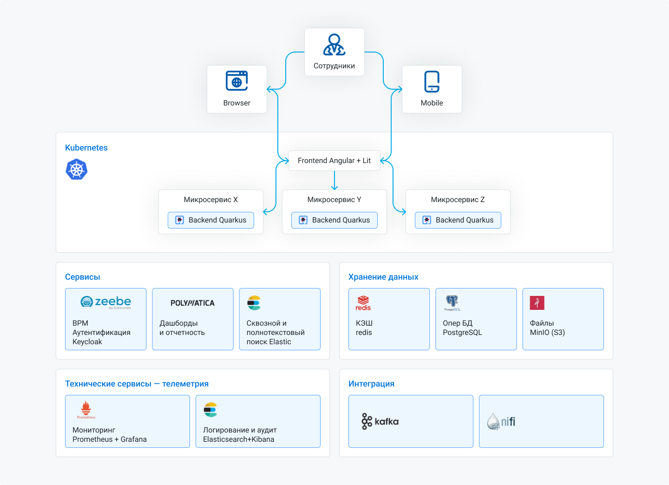The width and height of the screenshot is (669, 485).
Task: Click the POLYMATICA logo
Action: click(x=192, y=303)
